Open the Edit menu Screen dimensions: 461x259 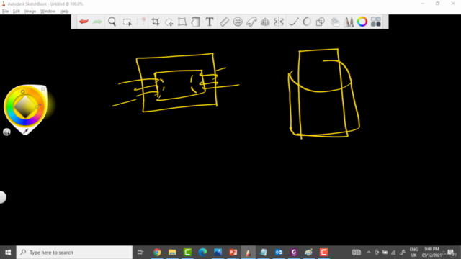[17, 12]
